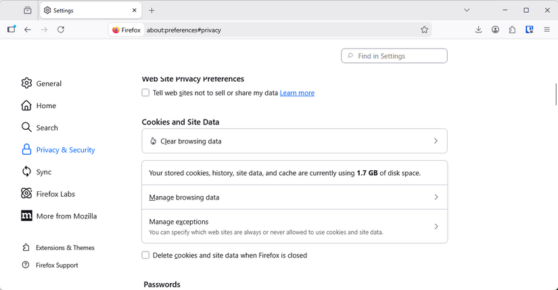Expand the Manage browsing data chevron
The image size is (558, 290).
(x=436, y=197)
